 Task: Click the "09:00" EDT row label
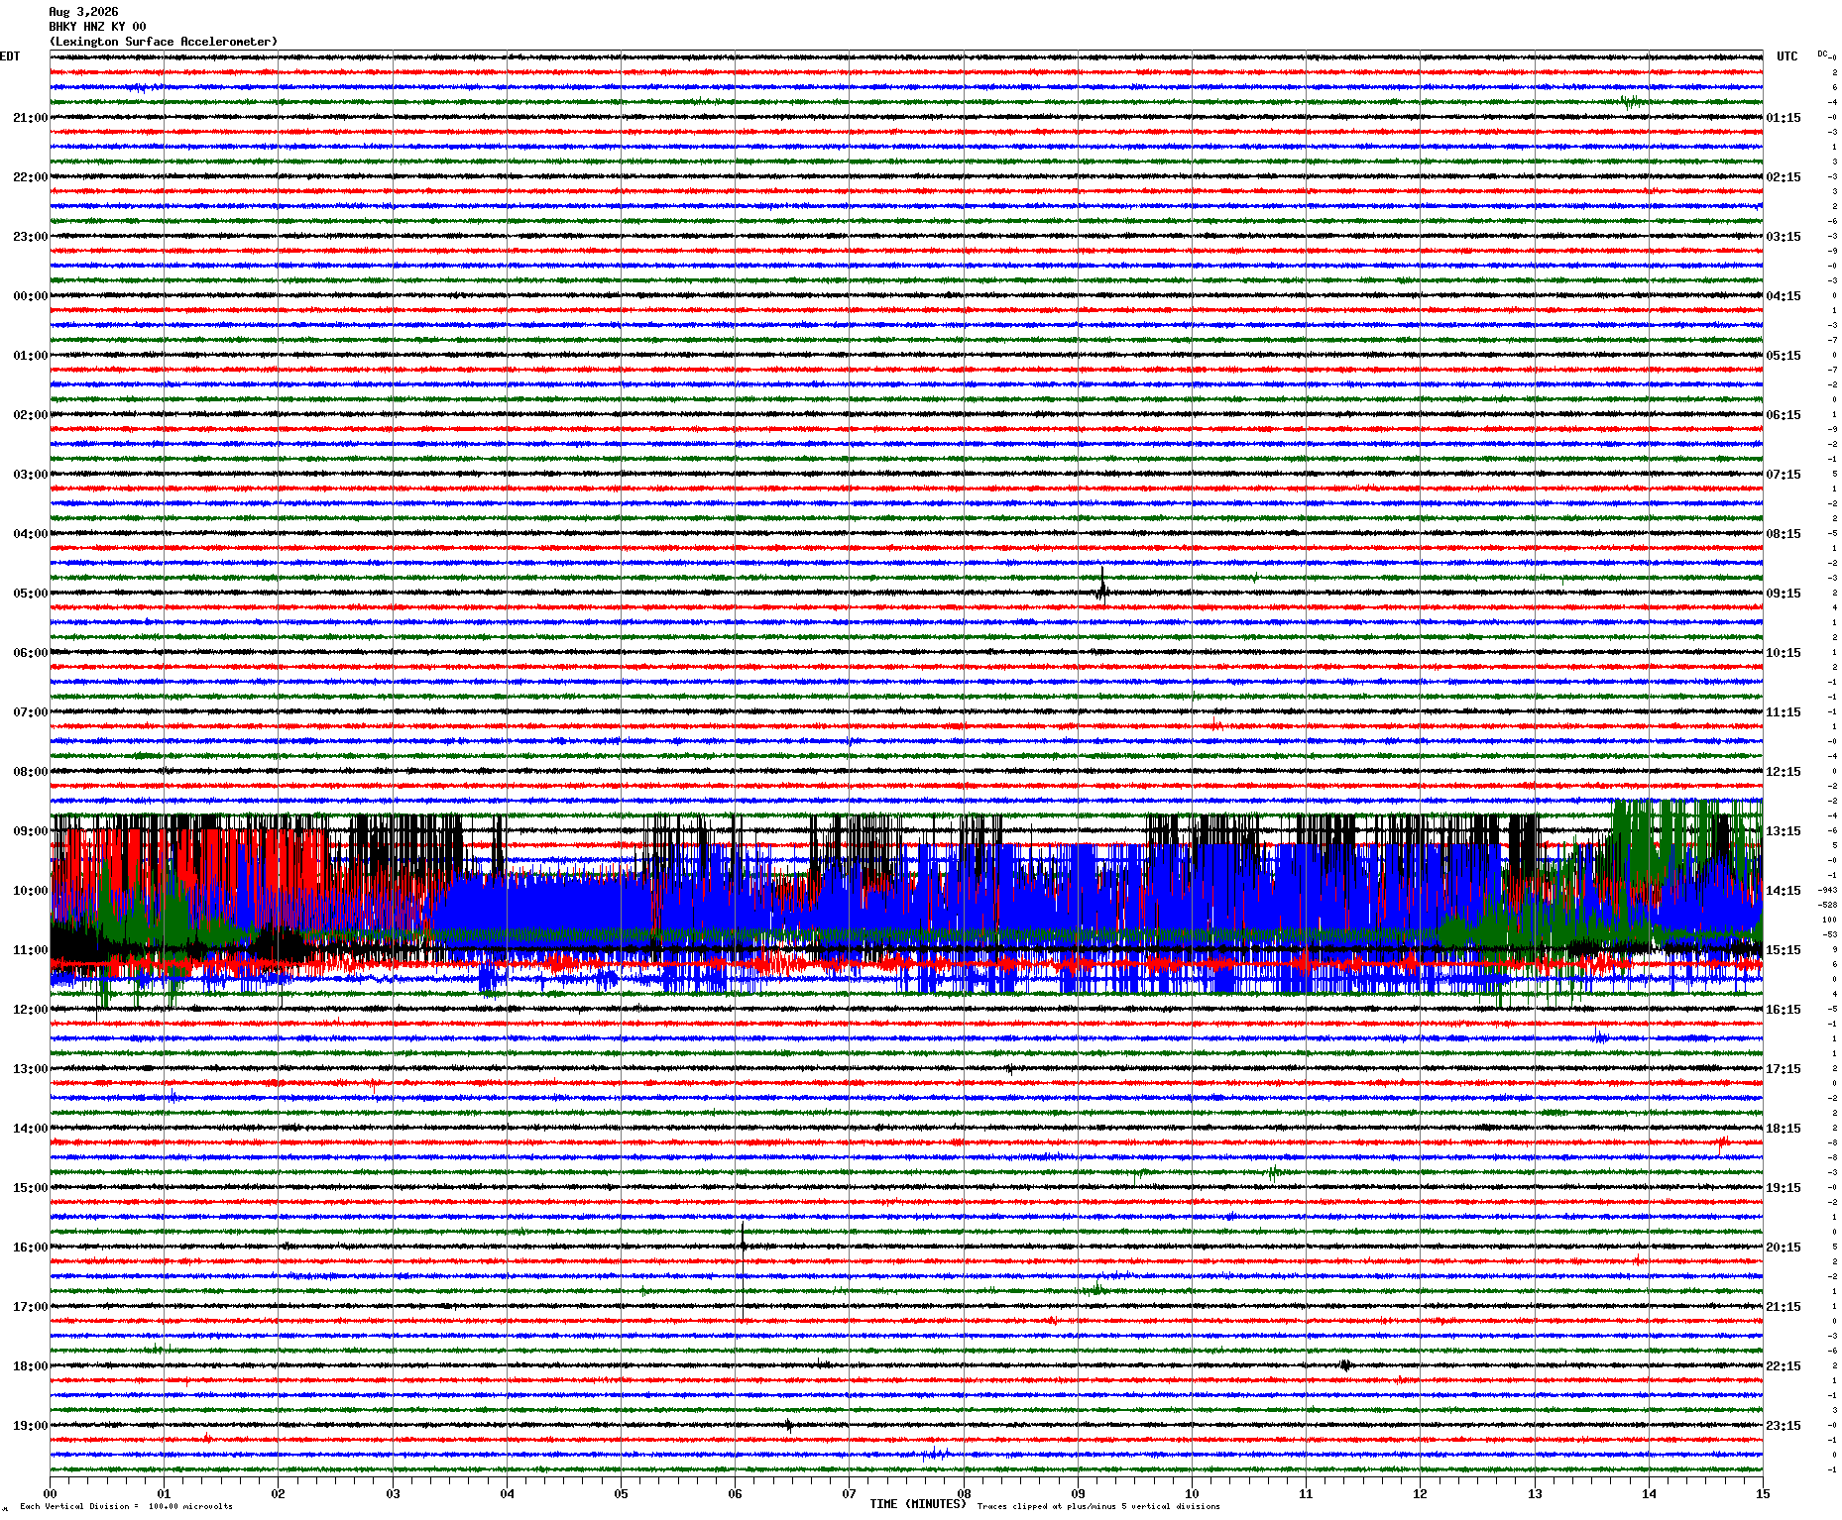click(30, 831)
